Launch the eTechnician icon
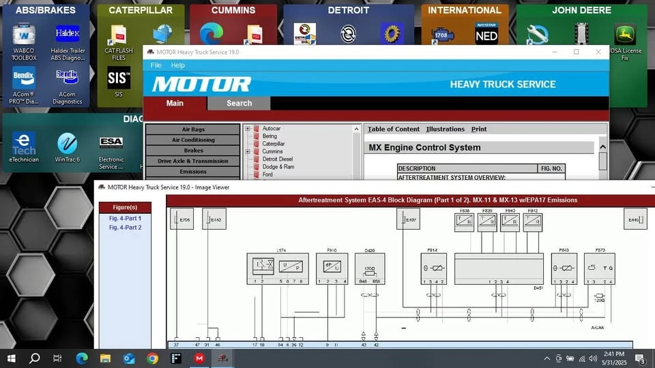 [x=24, y=147]
